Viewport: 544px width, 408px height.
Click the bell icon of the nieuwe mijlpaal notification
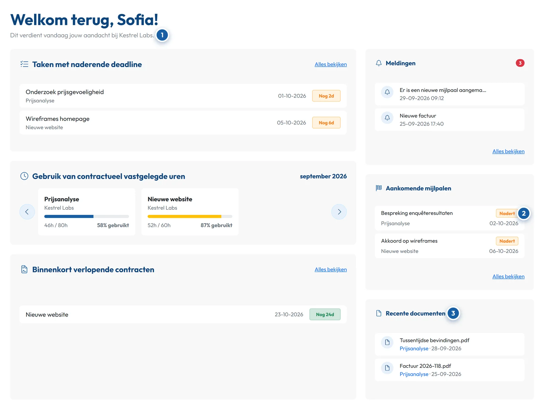coord(387,92)
